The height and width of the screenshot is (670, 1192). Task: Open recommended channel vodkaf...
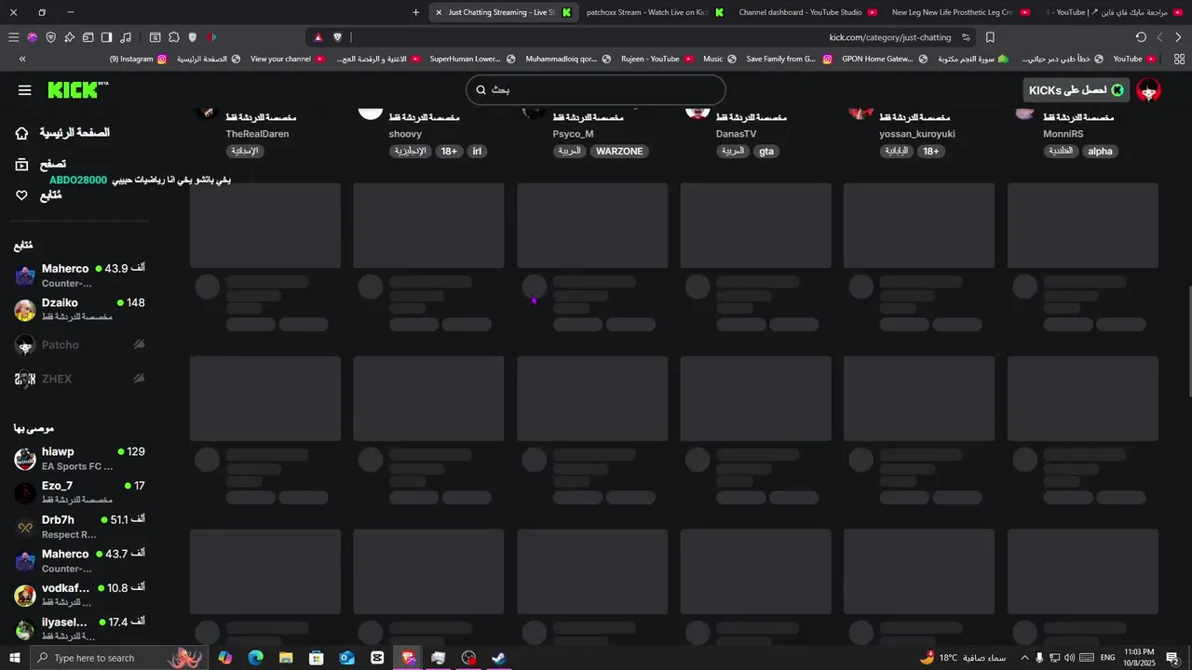click(80, 595)
